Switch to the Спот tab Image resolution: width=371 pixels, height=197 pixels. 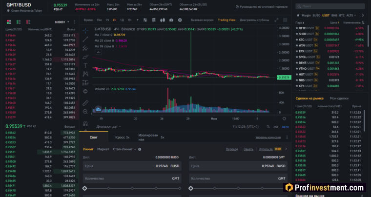[93, 137]
